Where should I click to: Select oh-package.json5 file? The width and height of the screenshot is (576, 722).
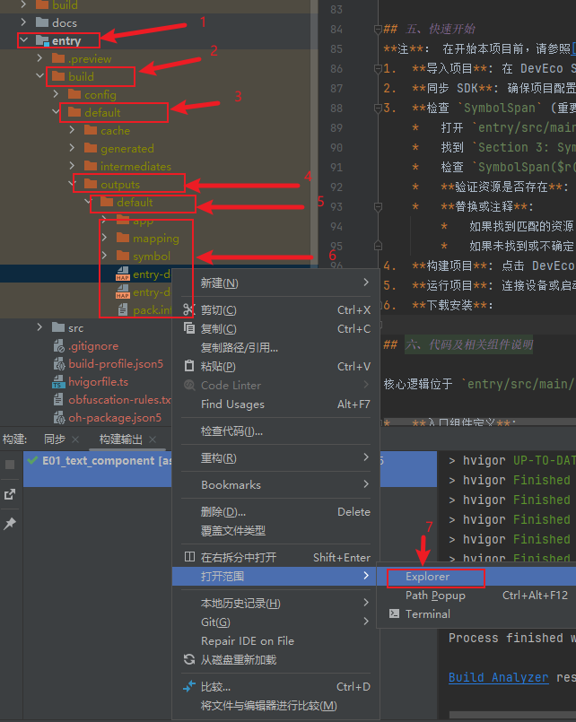(115, 418)
